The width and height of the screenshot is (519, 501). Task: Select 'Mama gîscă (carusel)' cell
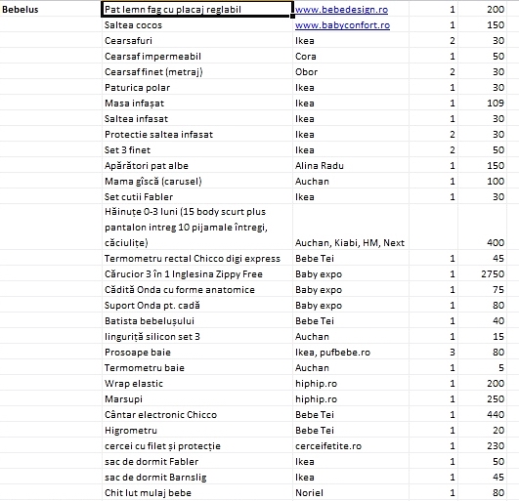[197, 182]
